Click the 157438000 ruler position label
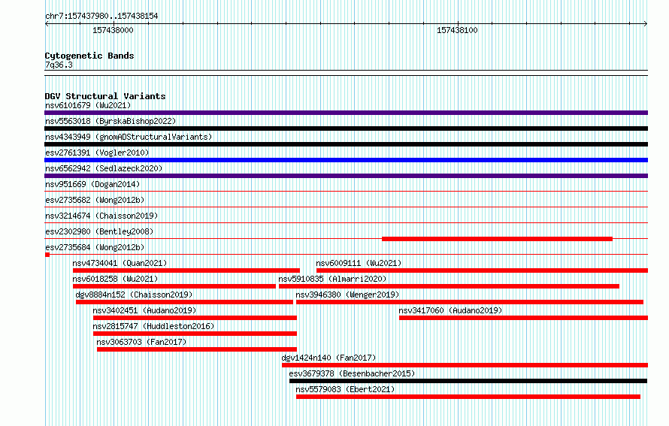The height and width of the screenshot is (426, 669). (x=113, y=30)
